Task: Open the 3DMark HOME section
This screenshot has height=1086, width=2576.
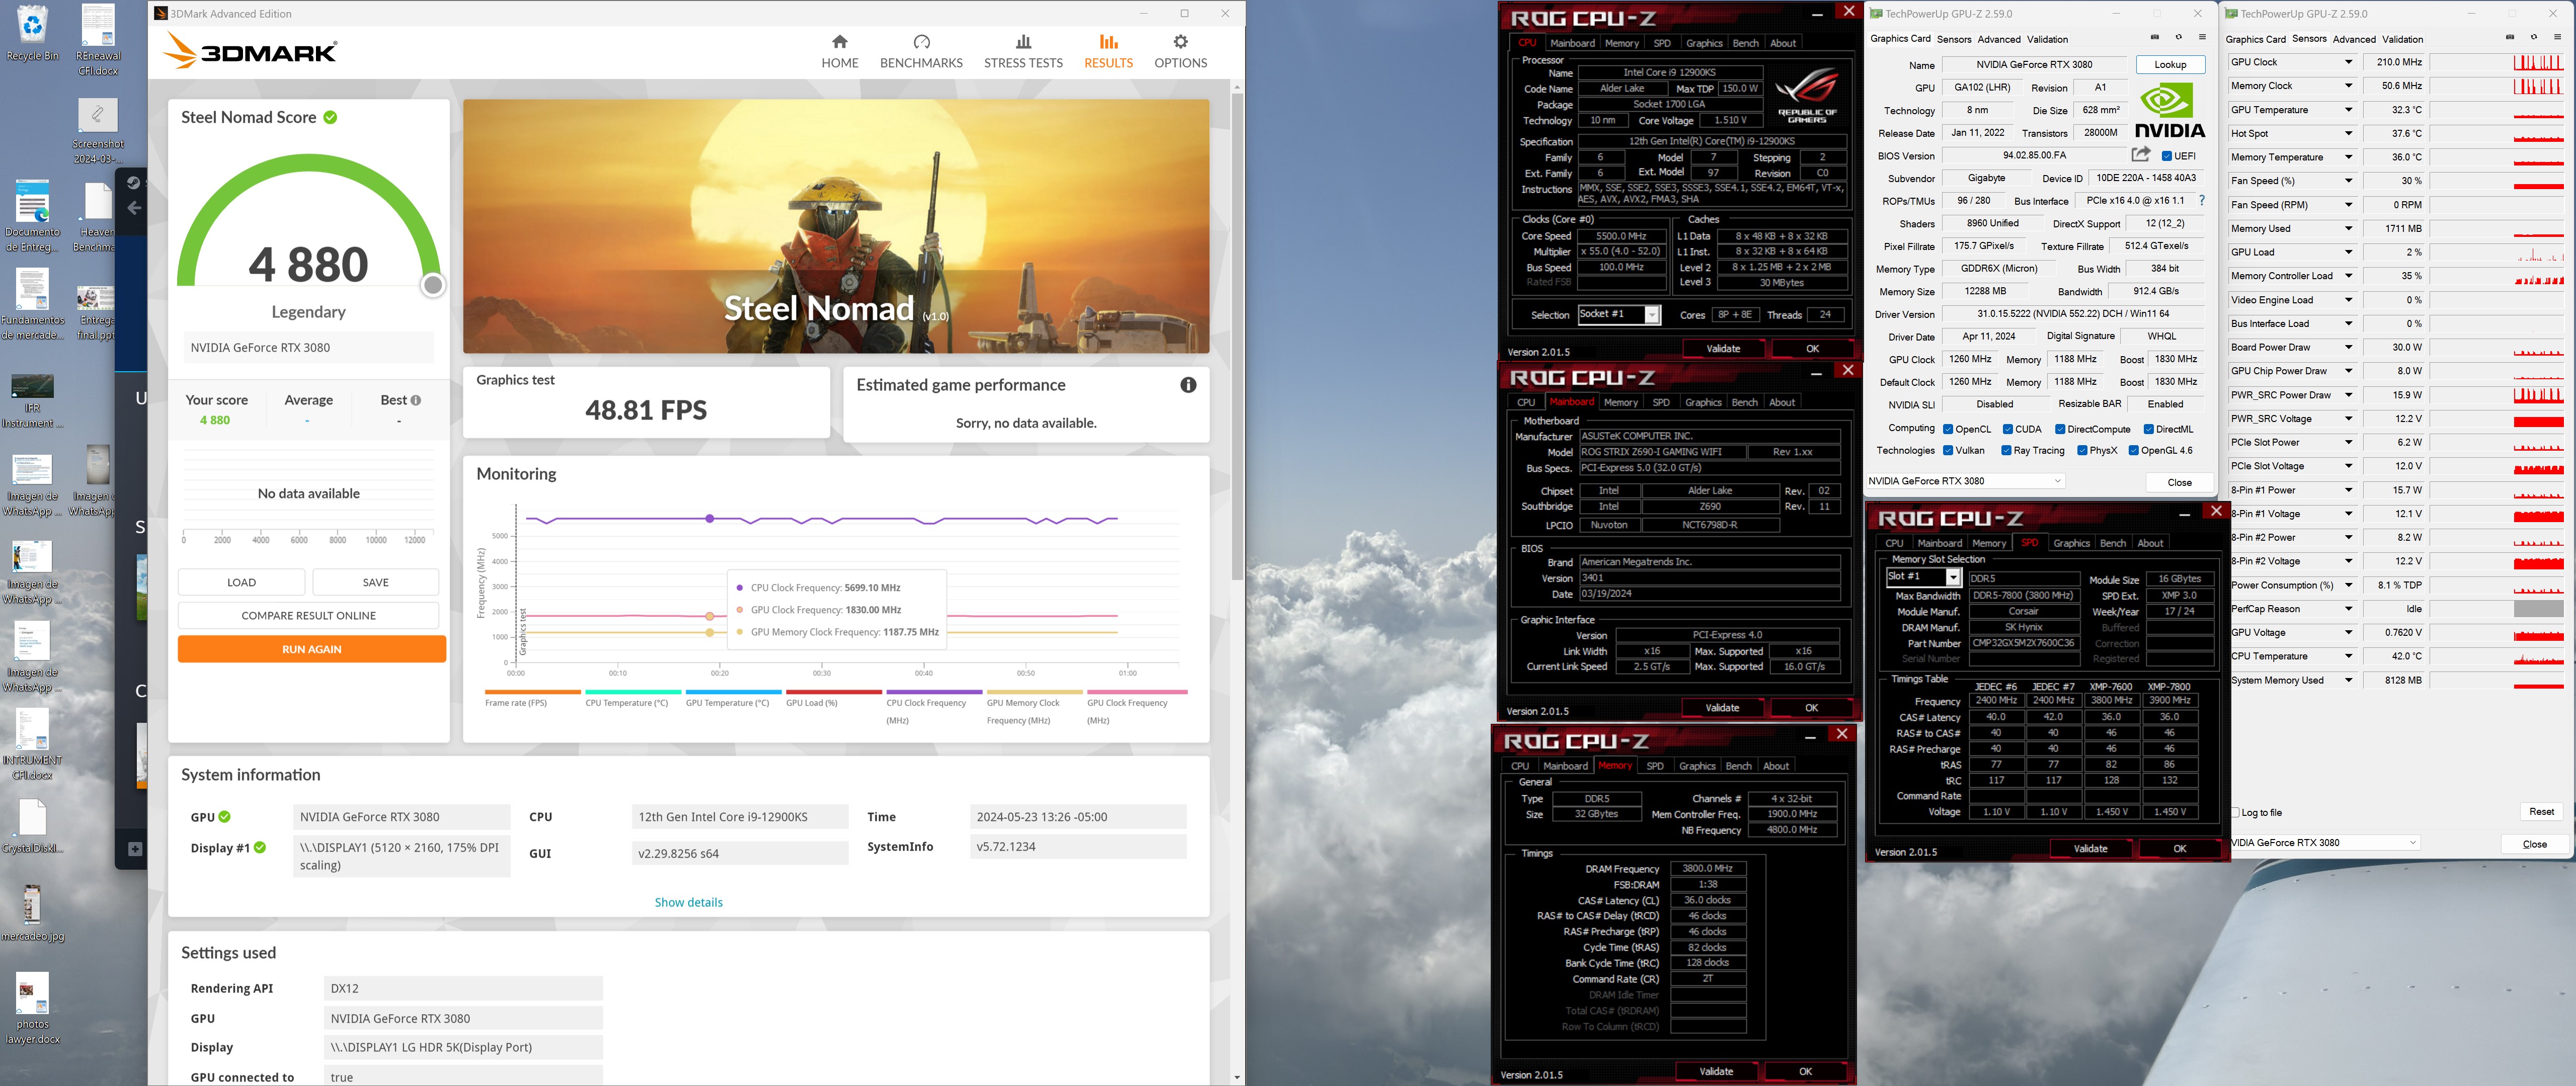Action: click(839, 51)
